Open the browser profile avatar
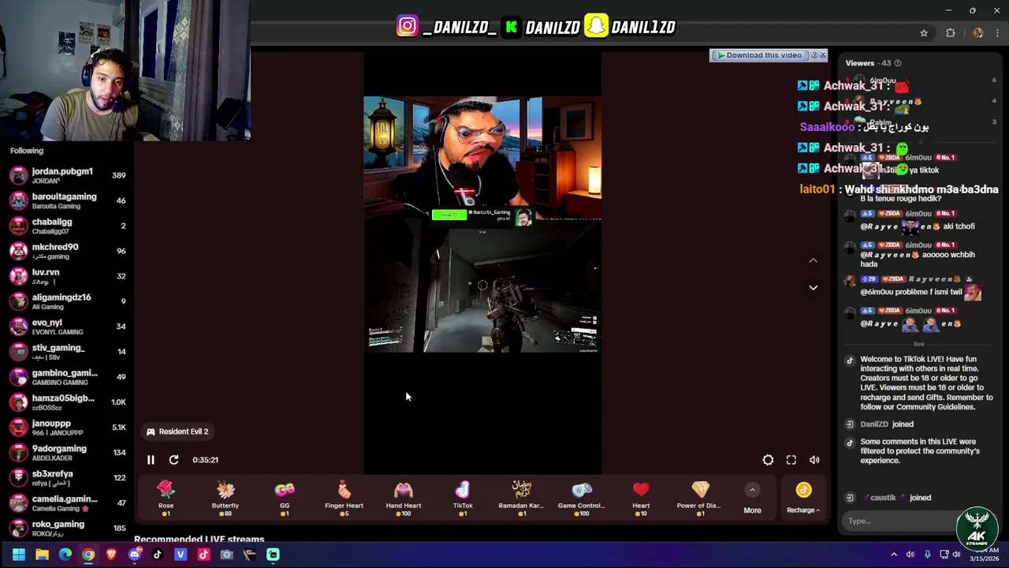 978,33
